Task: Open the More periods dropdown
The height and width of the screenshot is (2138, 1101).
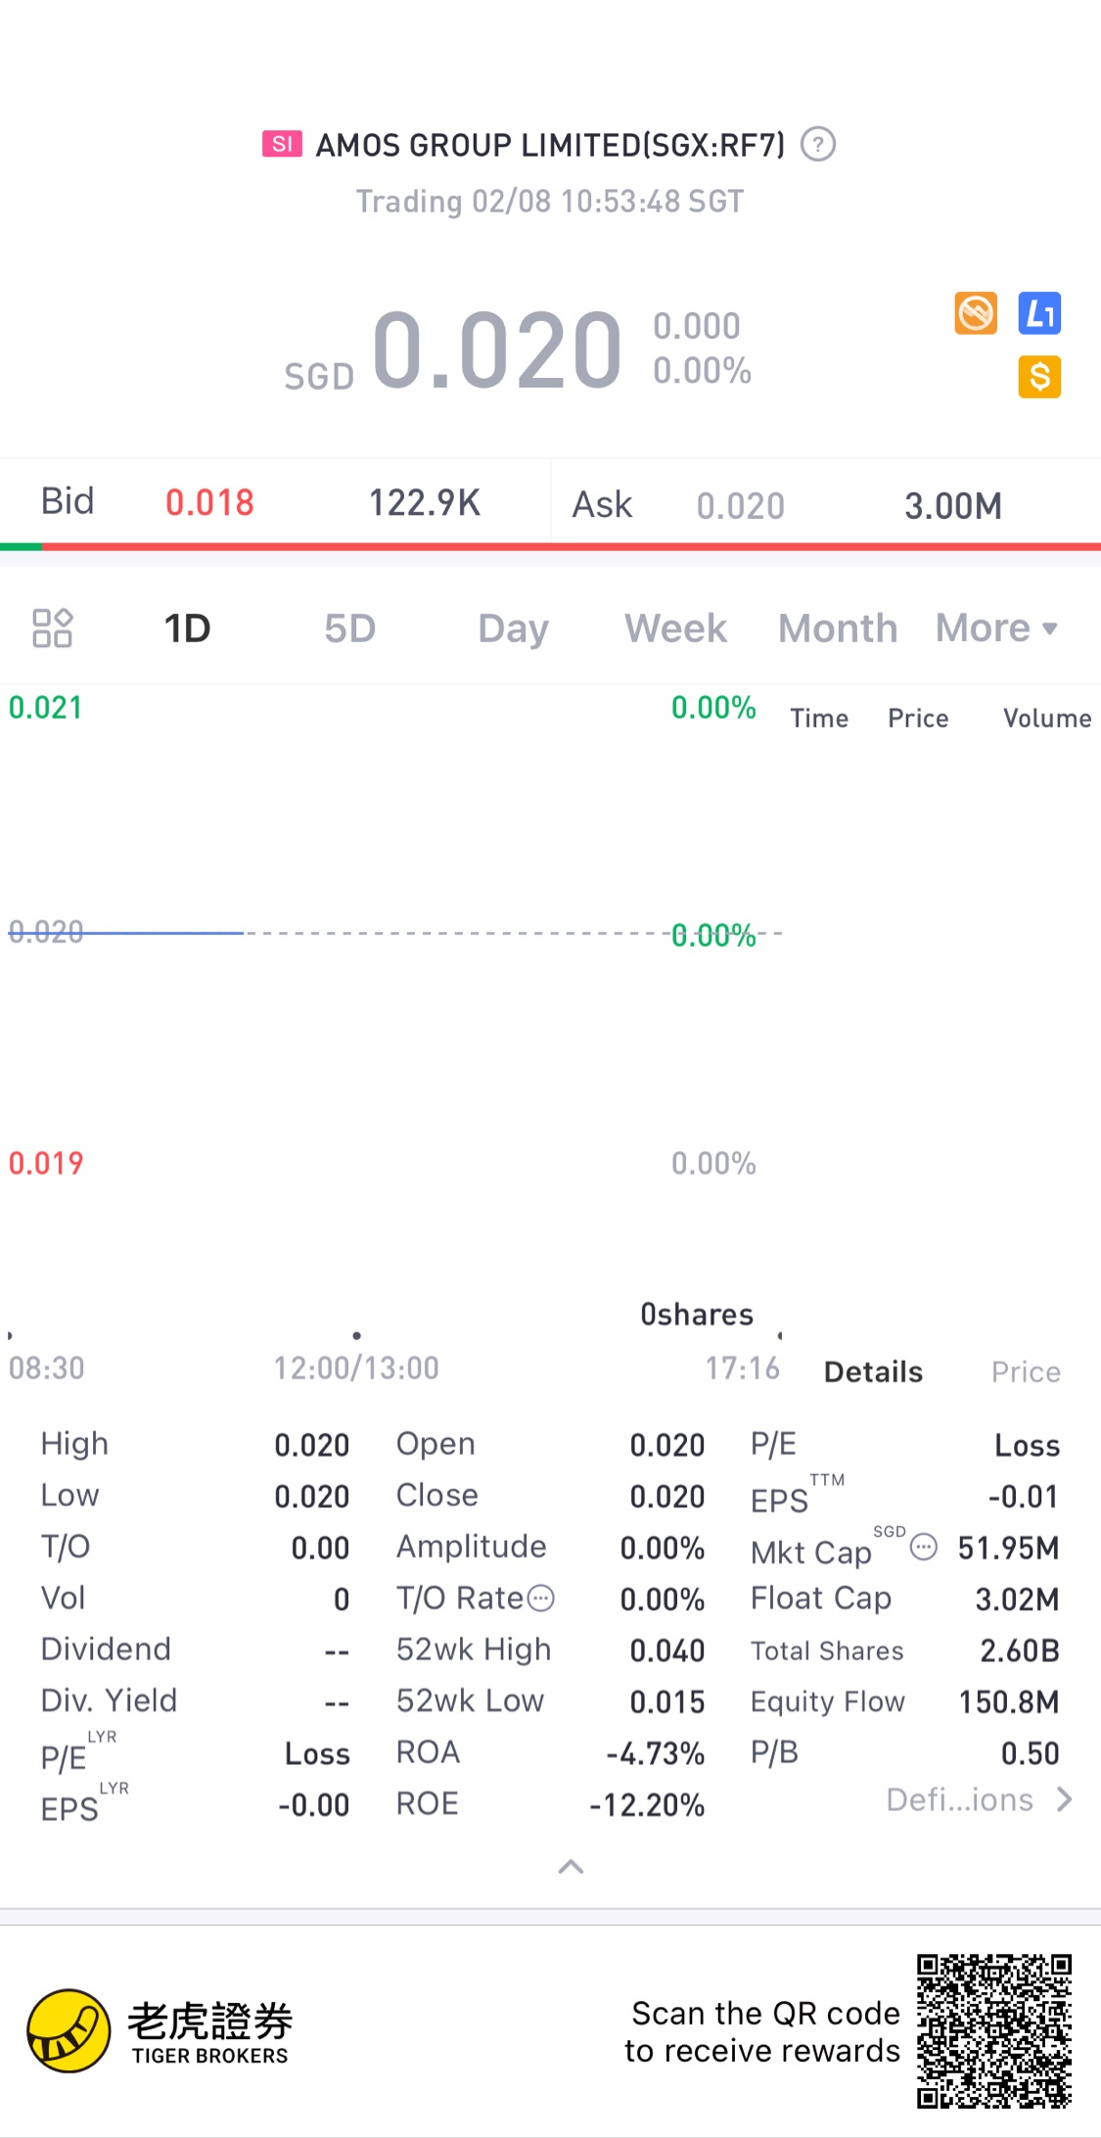Action: click(995, 628)
